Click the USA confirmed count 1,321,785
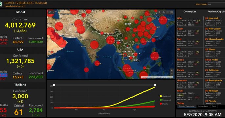The width and height of the screenshot is (225, 118). pyautogui.click(x=20, y=61)
